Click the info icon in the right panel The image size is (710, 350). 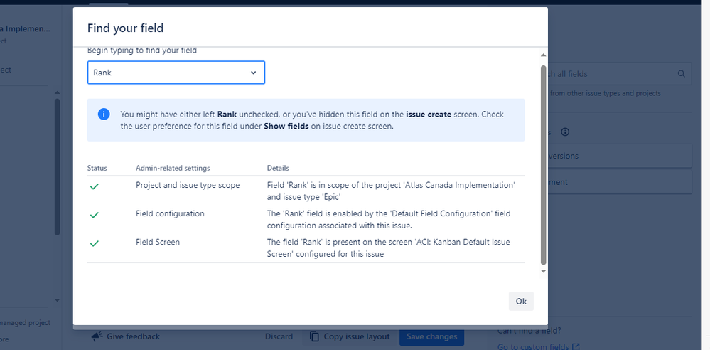click(x=565, y=132)
